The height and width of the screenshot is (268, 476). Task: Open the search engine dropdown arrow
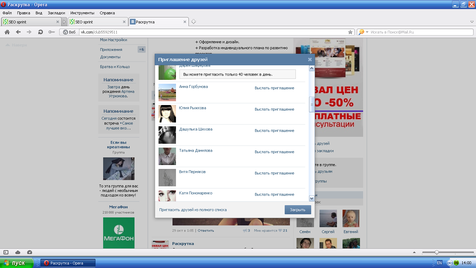tap(367, 32)
